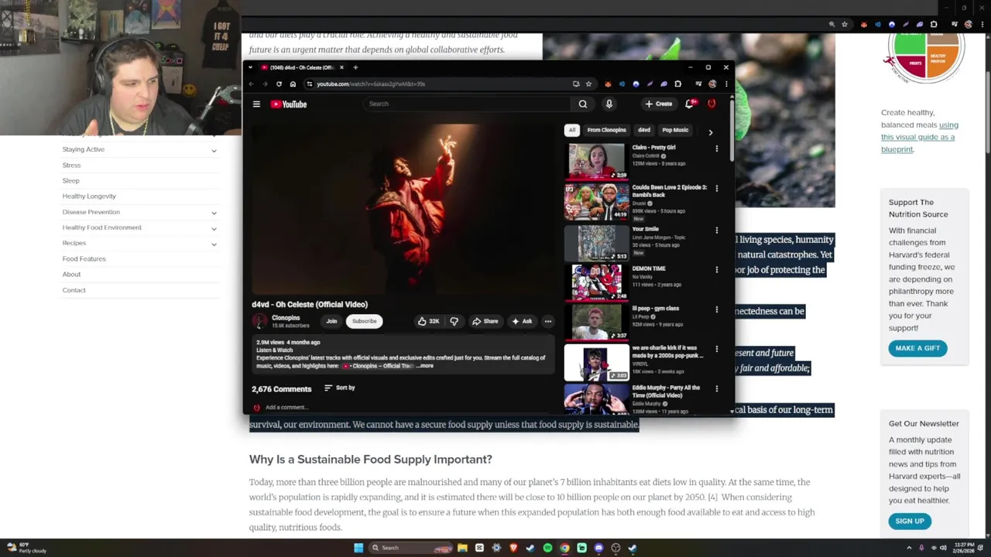Open Spotify from taskbar
The height and width of the screenshot is (557, 991).
pos(547,548)
